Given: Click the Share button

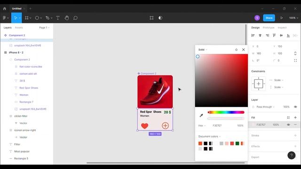Looking at the screenshot, I should point(269,18).
